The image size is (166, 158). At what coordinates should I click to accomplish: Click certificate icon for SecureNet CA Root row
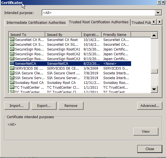12,40
